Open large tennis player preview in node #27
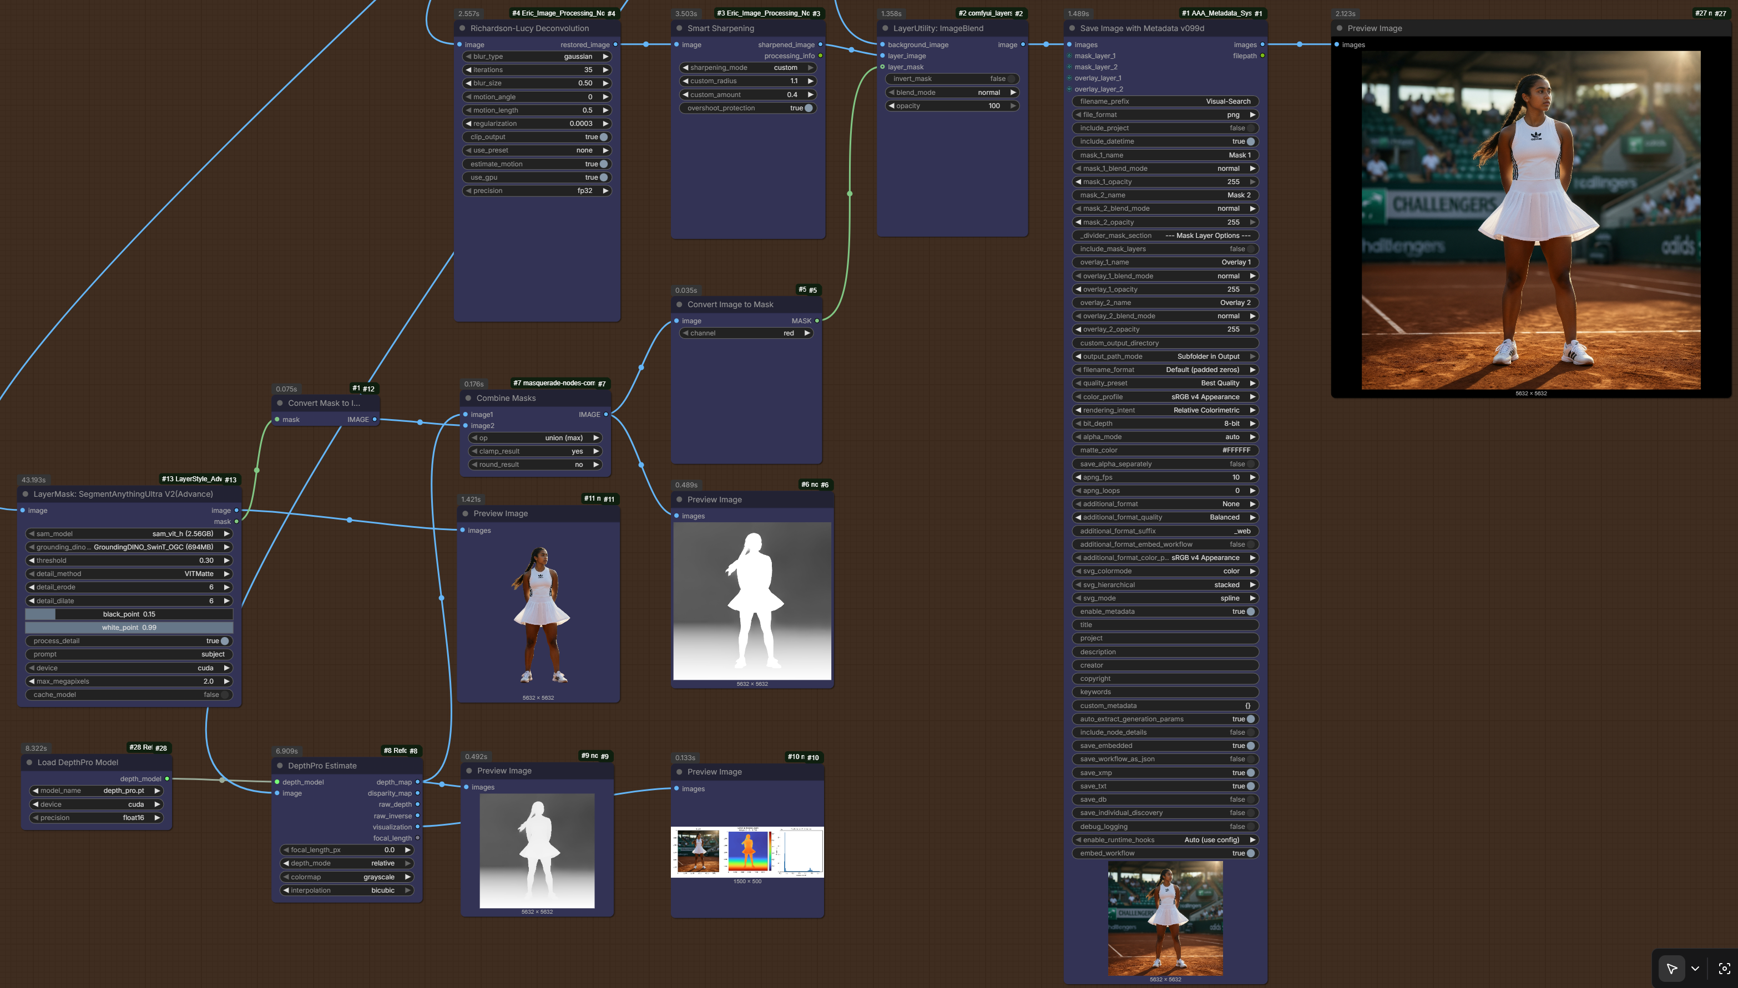Image resolution: width=1738 pixels, height=988 pixels. [1531, 220]
